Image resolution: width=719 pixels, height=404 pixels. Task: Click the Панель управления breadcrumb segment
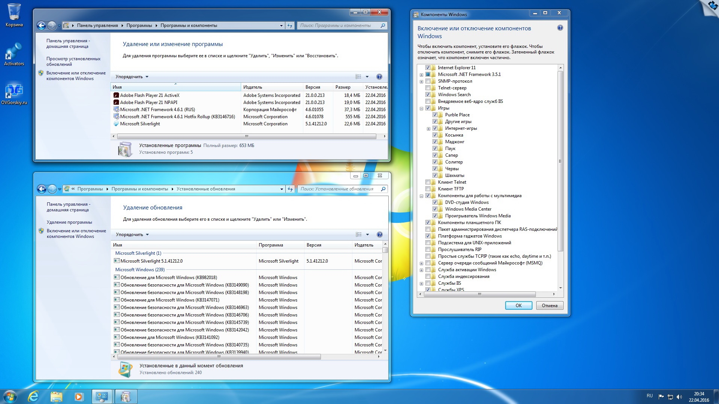coord(97,25)
